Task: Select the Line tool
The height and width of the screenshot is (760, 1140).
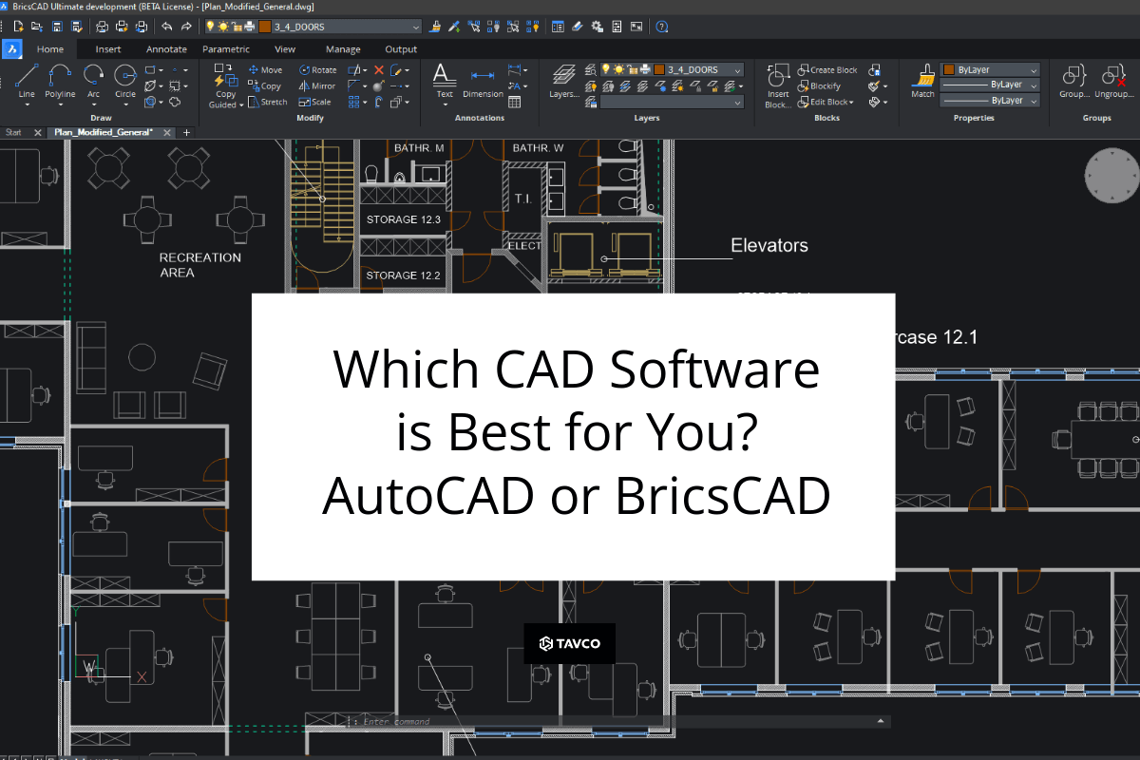Action: tap(26, 81)
